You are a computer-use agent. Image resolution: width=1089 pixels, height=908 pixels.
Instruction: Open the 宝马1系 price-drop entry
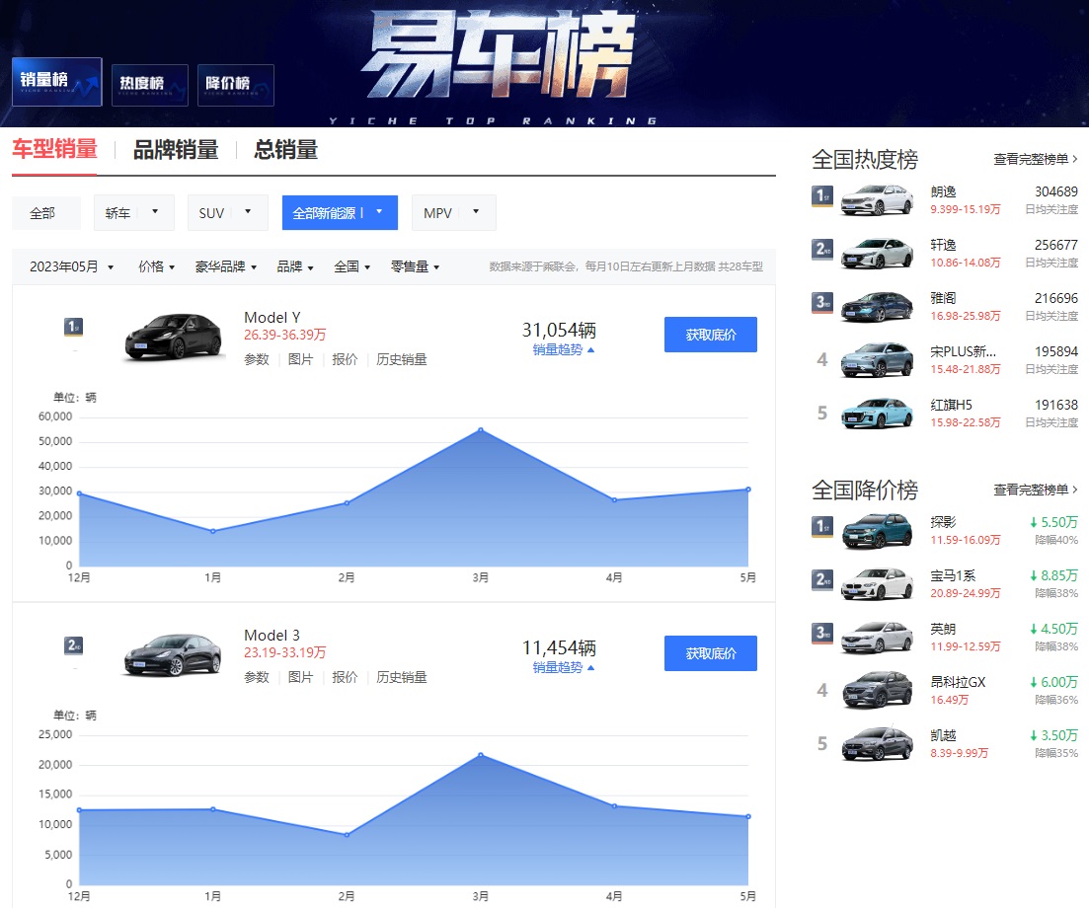pyautogui.click(x=953, y=575)
